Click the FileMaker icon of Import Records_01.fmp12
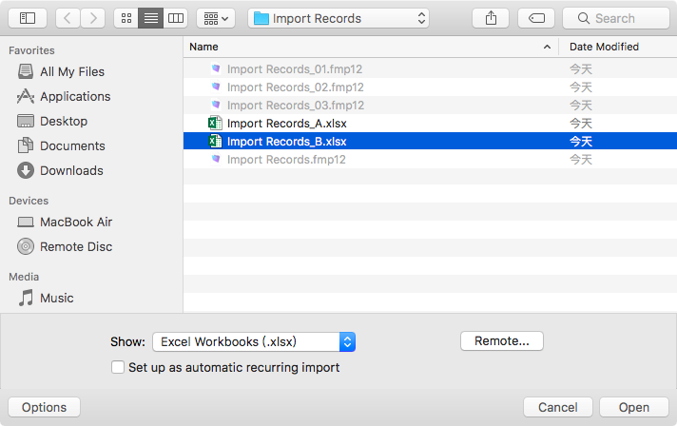This screenshot has width=677, height=426. tap(216, 68)
